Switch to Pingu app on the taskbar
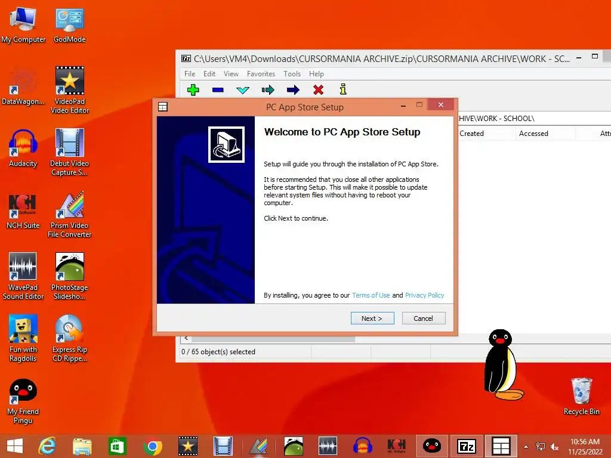This screenshot has width=611, height=458. point(432,446)
